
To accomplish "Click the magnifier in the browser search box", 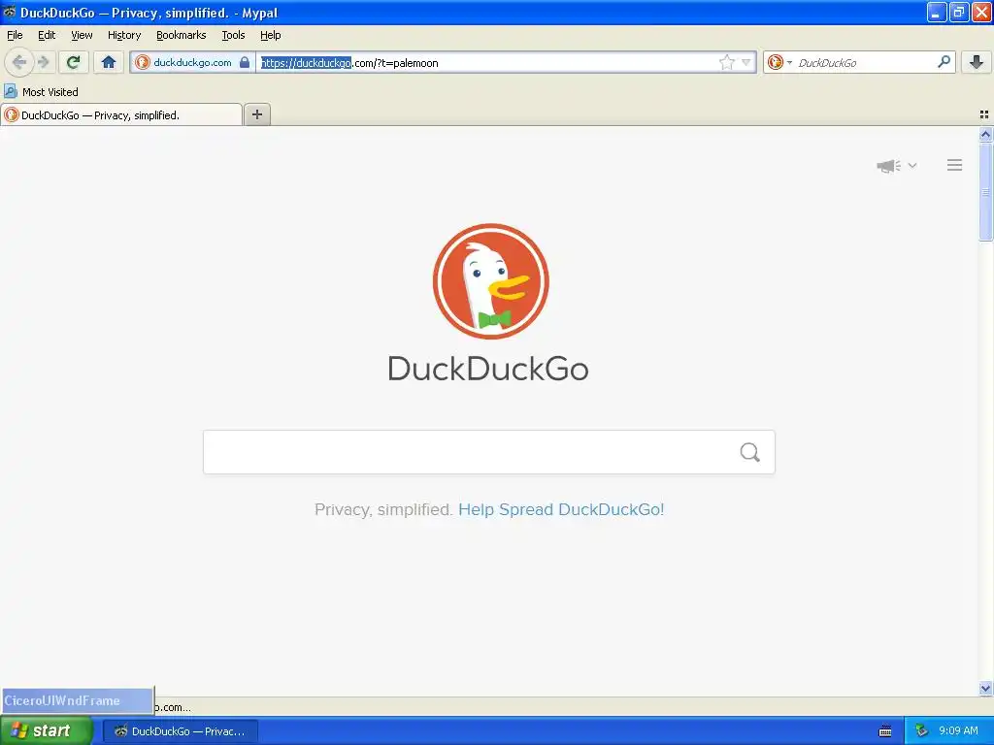I will (944, 62).
